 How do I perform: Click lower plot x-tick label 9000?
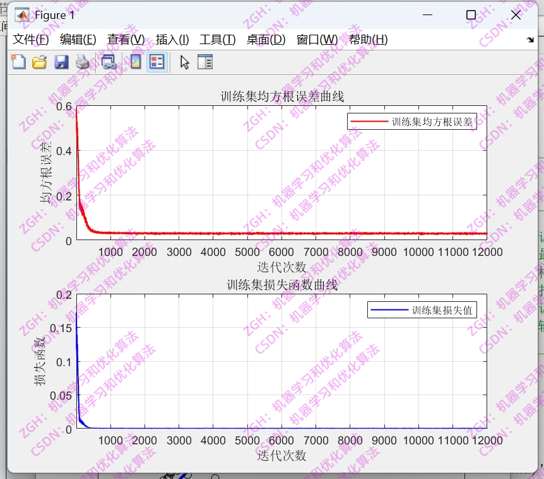[384, 441]
